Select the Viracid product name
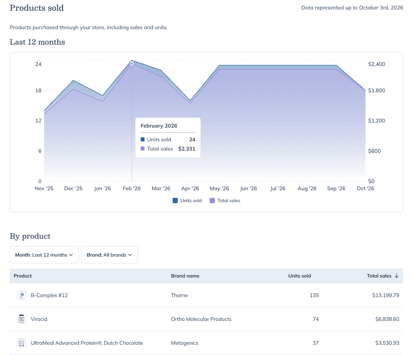This screenshot has height=355, width=414. (39, 319)
